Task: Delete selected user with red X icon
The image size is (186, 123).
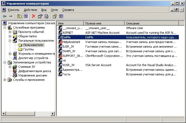Action: point(34,16)
